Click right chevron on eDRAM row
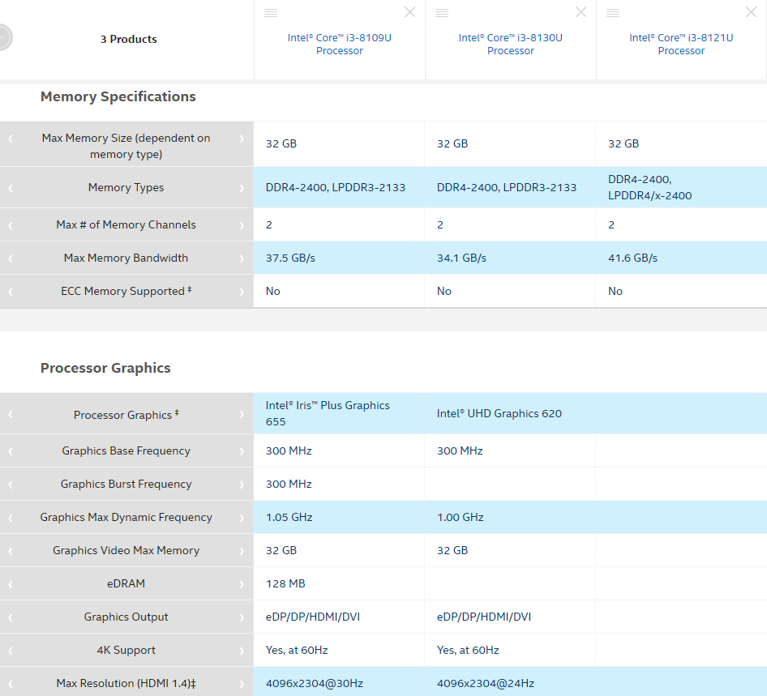The image size is (767, 696). pyautogui.click(x=242, y=584)
